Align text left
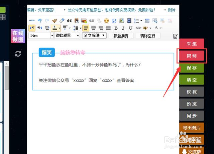This screenshot has width=214, height=154. coord(86,28)
